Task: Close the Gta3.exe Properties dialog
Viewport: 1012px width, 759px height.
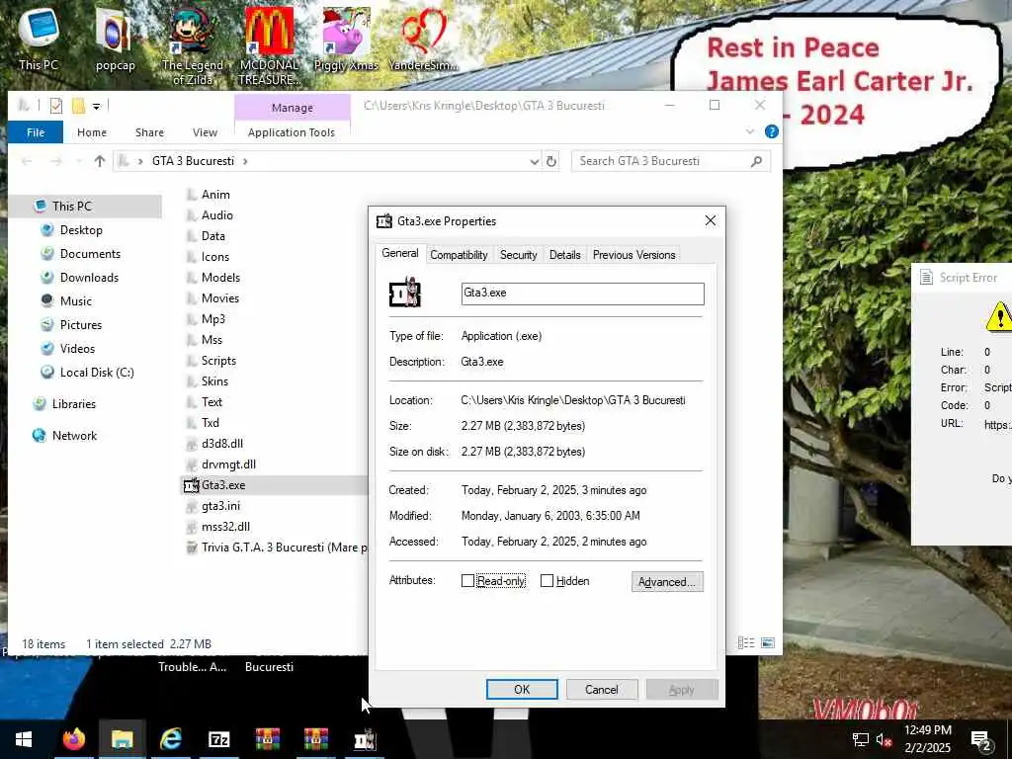Action: pos(710,220)
